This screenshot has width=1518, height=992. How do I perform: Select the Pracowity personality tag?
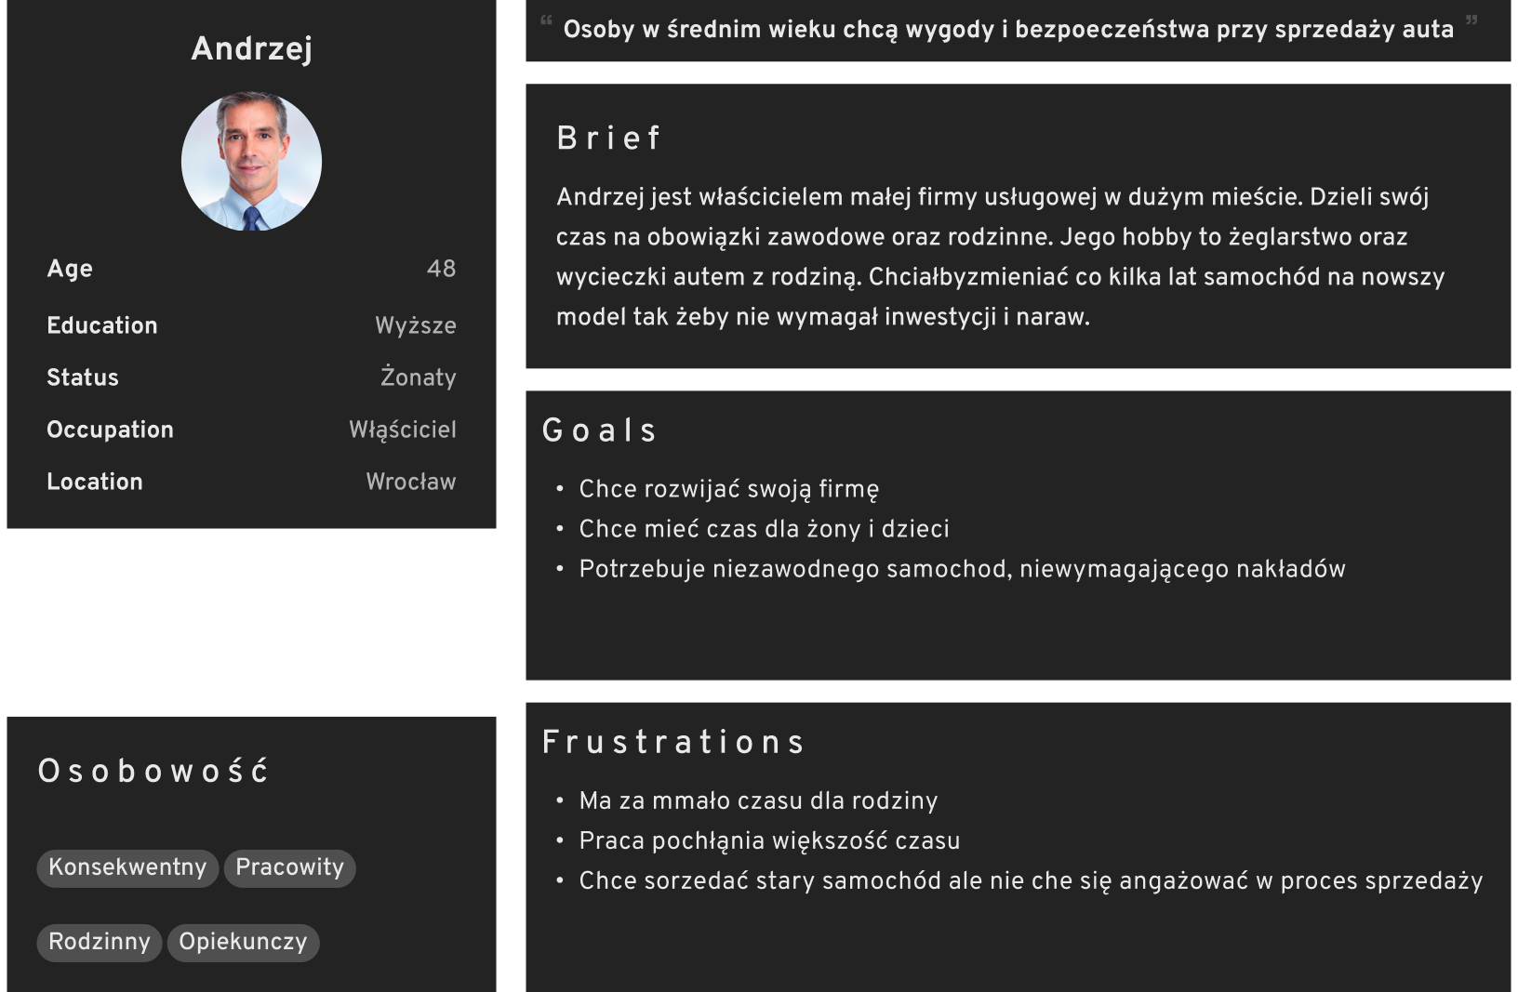click(289, 867)
